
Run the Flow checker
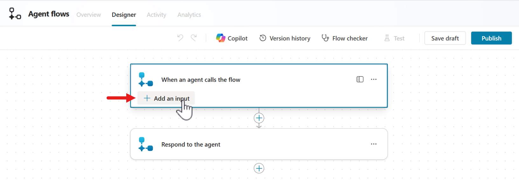(x=345, y=38)
